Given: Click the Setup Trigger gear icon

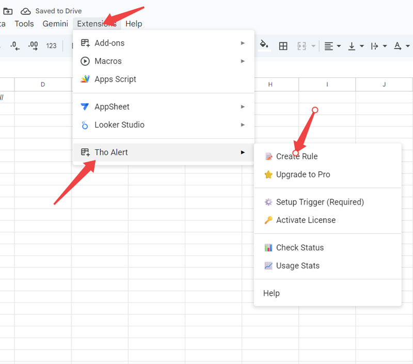Looking at the screenshot, I should [x=267, y=202].
